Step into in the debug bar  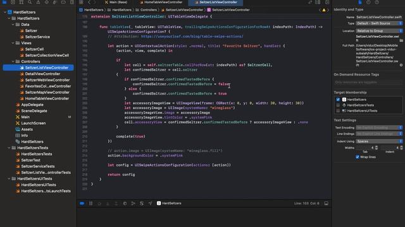108,203
